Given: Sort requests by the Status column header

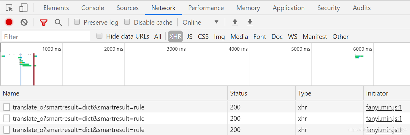Looking at the screenshot, I should pos(239,93).
